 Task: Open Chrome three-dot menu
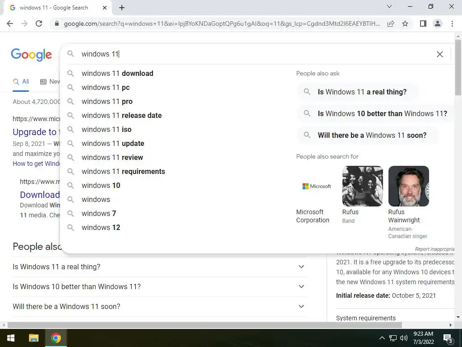(x=452, y=23)
